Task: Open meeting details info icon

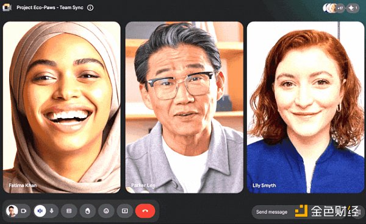Action: pyautogui.click(x=90, y=8)
